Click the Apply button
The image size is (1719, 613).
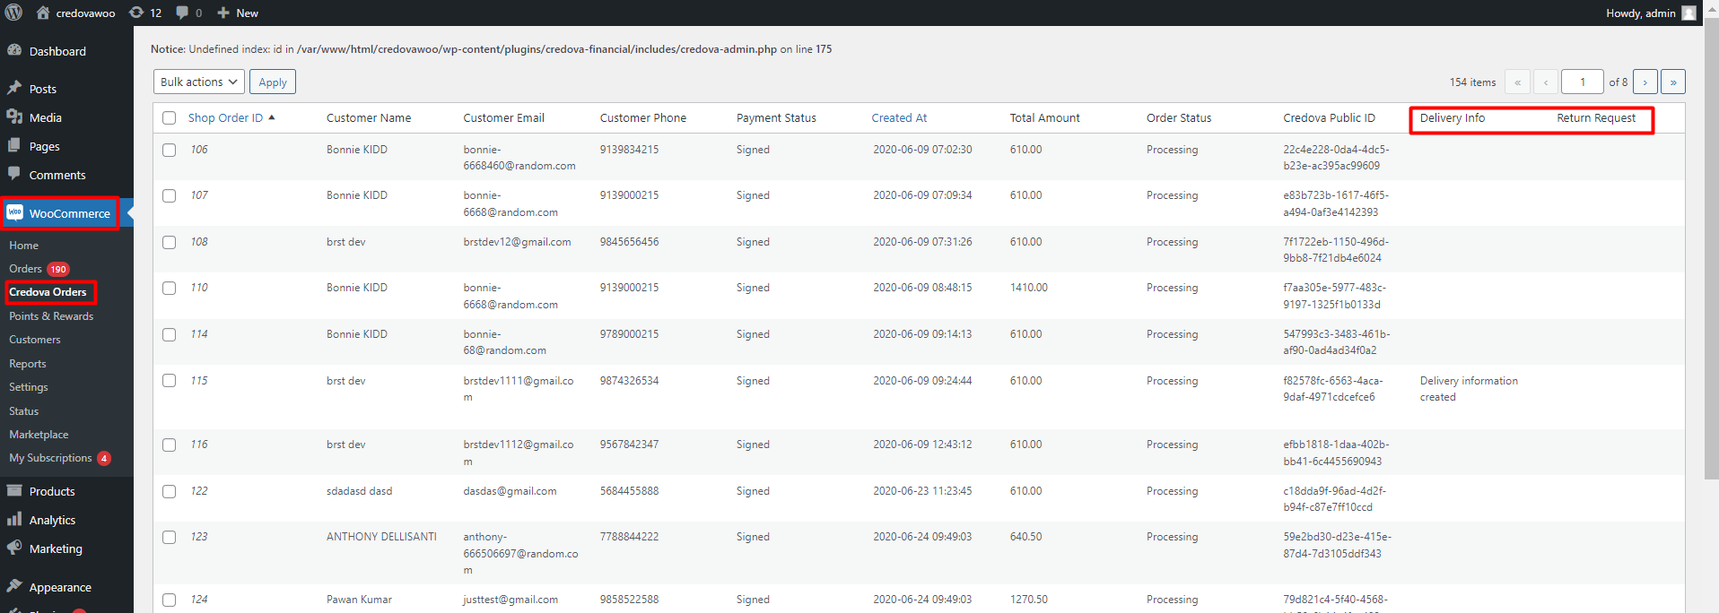(x=273, y=82)
